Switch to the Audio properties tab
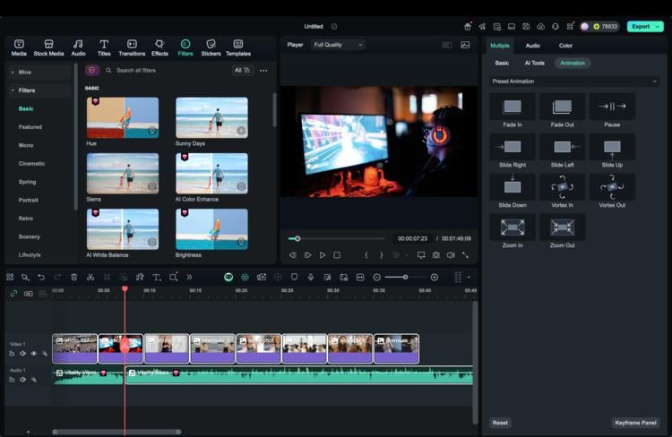672x437 pixels. coord(533,46)
